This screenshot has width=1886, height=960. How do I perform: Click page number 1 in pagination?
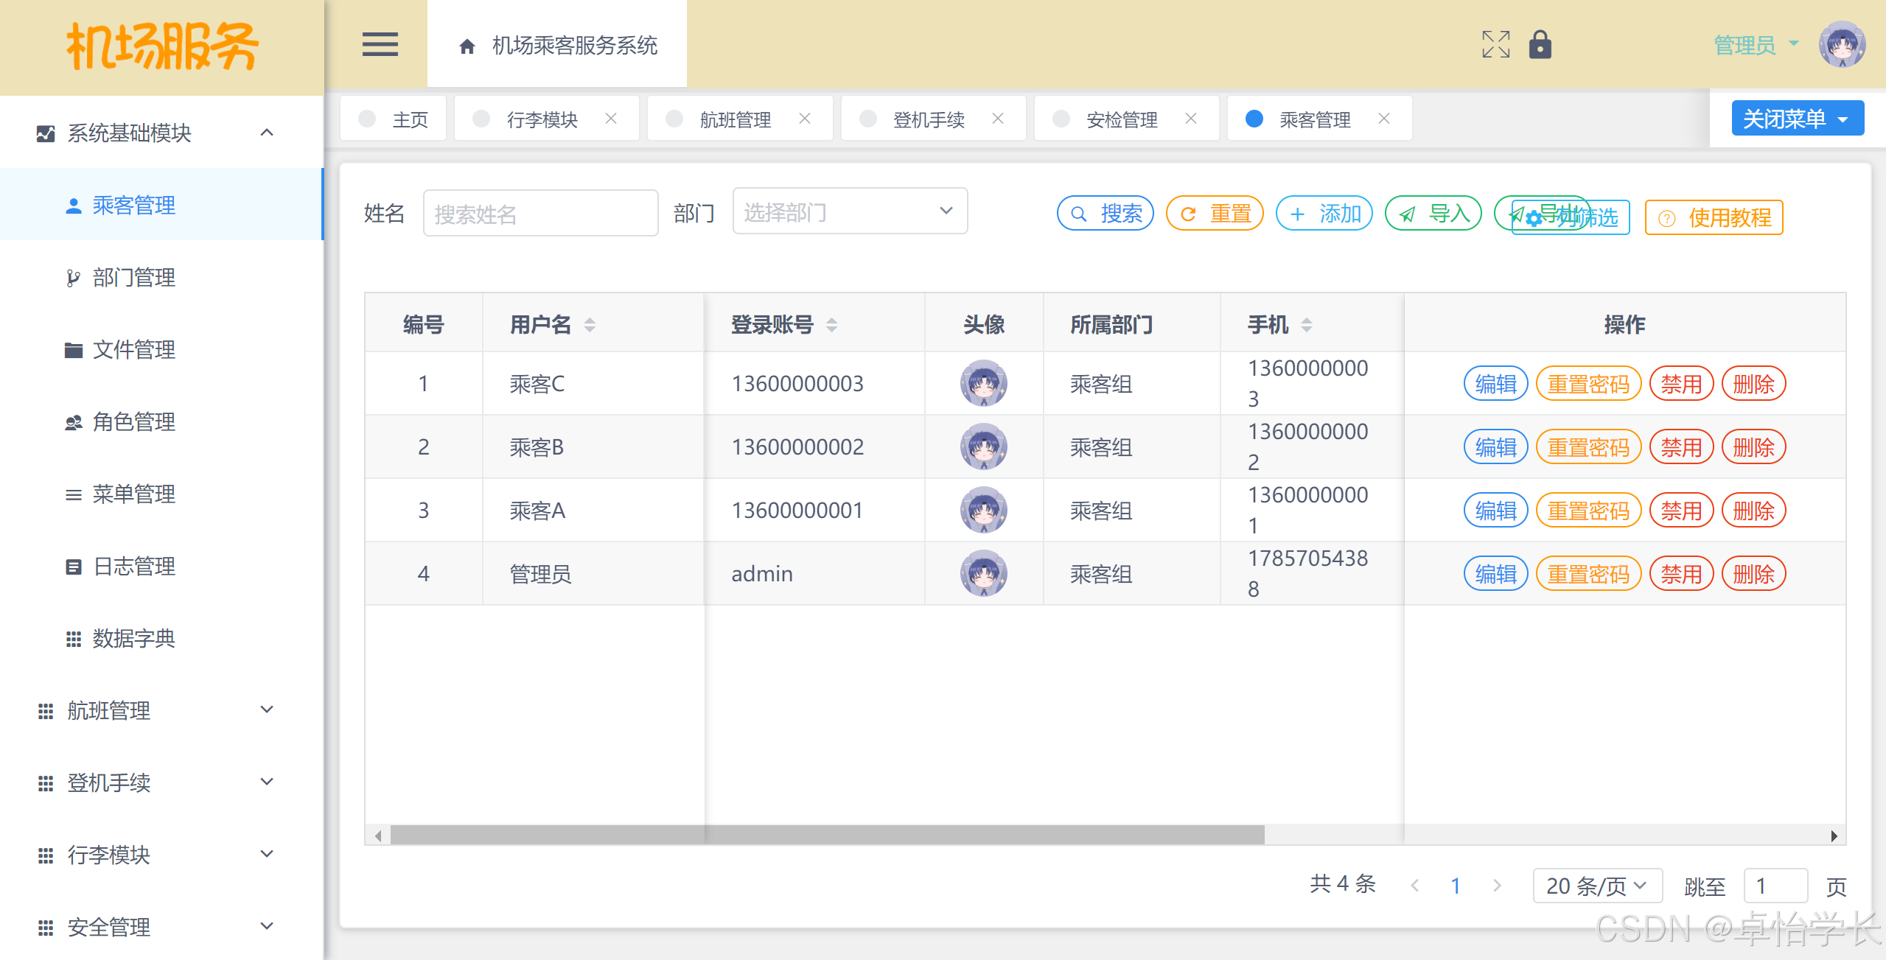pyautogui.click(x=1456, y=886)
